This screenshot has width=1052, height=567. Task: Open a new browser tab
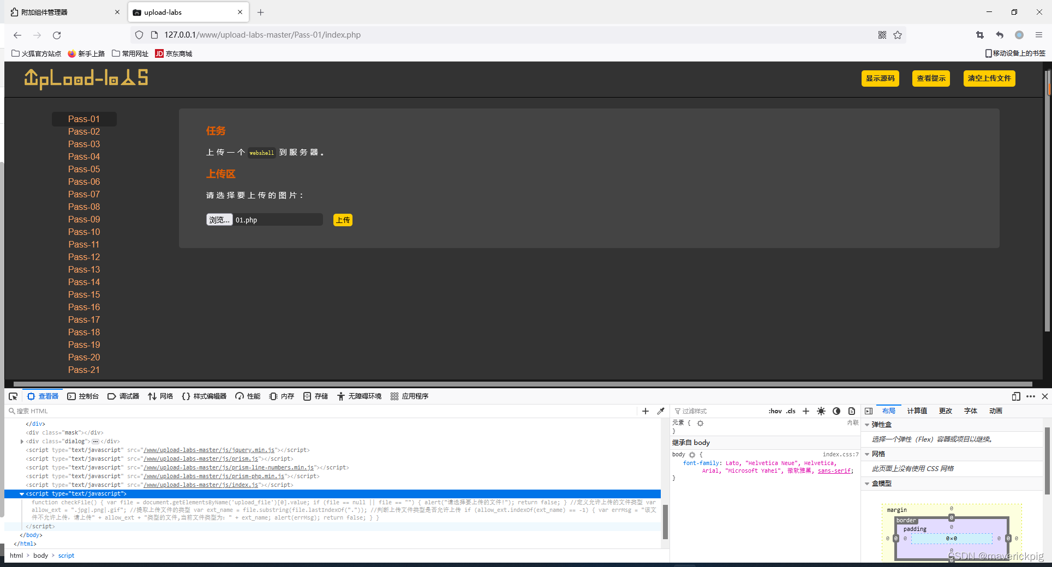[261, 12]
